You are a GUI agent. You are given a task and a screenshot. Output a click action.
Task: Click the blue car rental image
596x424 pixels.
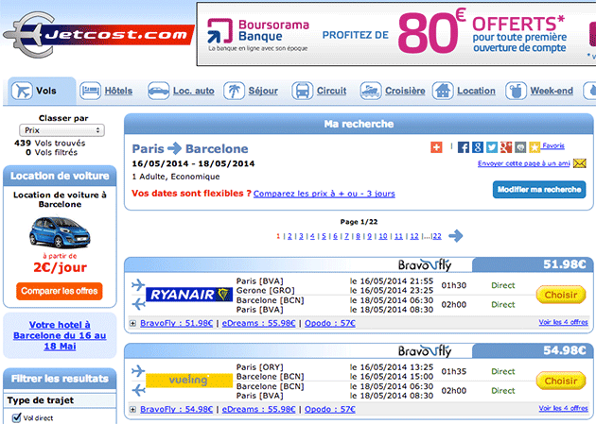pos(60,231)
